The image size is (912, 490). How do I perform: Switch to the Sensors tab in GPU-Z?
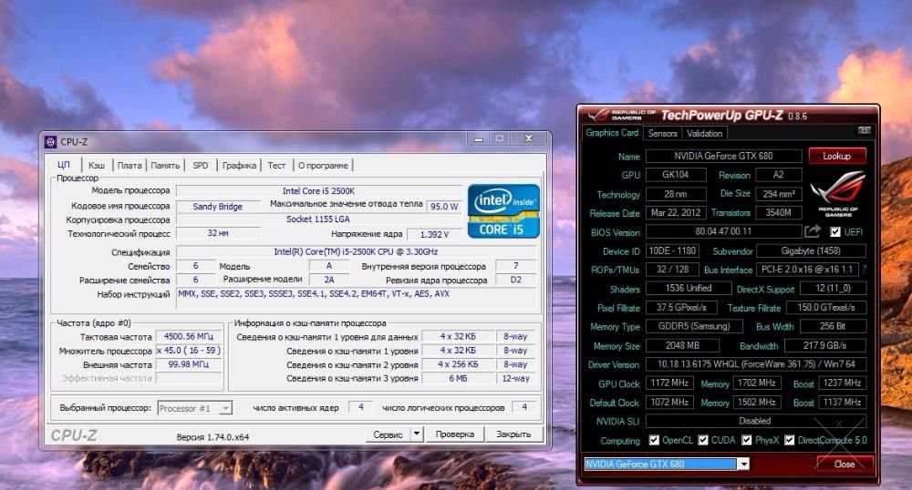[662, 133]
